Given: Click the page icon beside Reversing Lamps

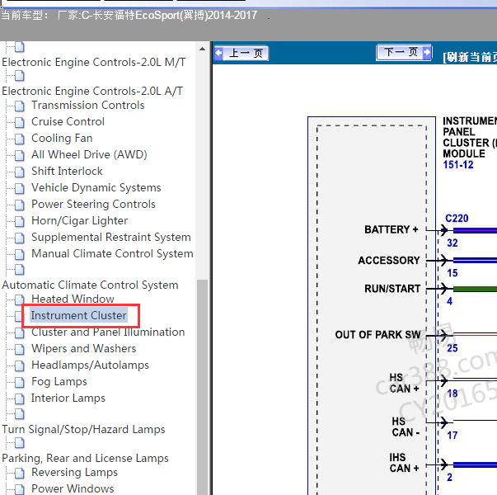Looking at the screenshot, I should (19, 473).
